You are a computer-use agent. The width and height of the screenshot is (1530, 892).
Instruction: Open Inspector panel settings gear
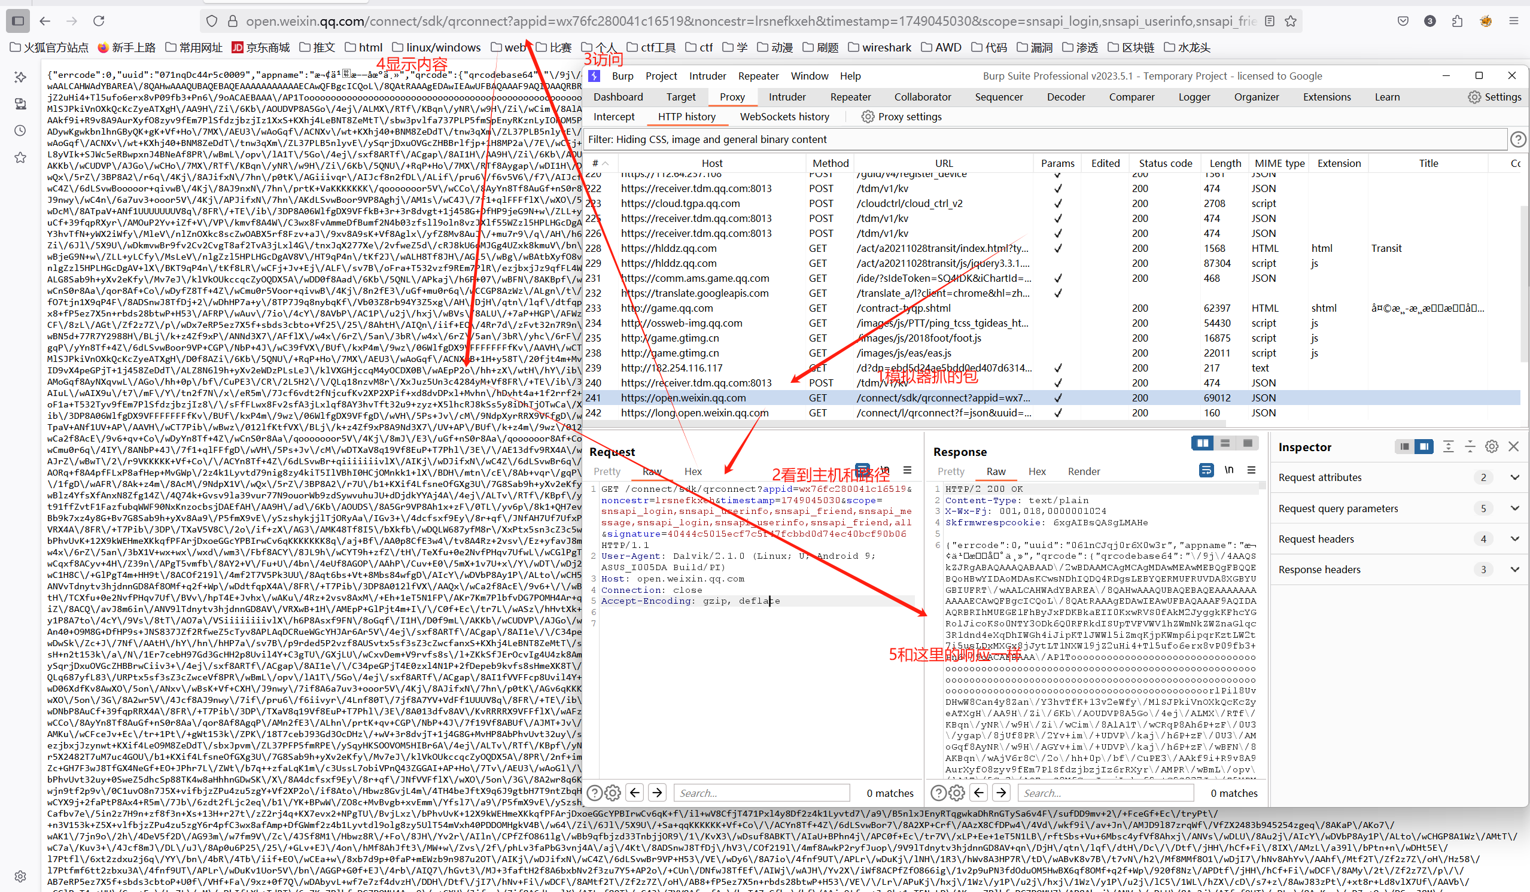coord(1491,447)
